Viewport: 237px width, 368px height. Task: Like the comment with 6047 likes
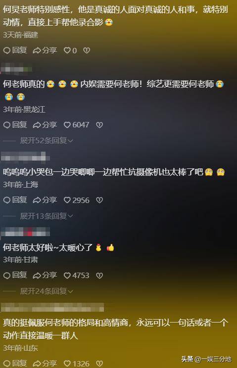pos(76,125)
